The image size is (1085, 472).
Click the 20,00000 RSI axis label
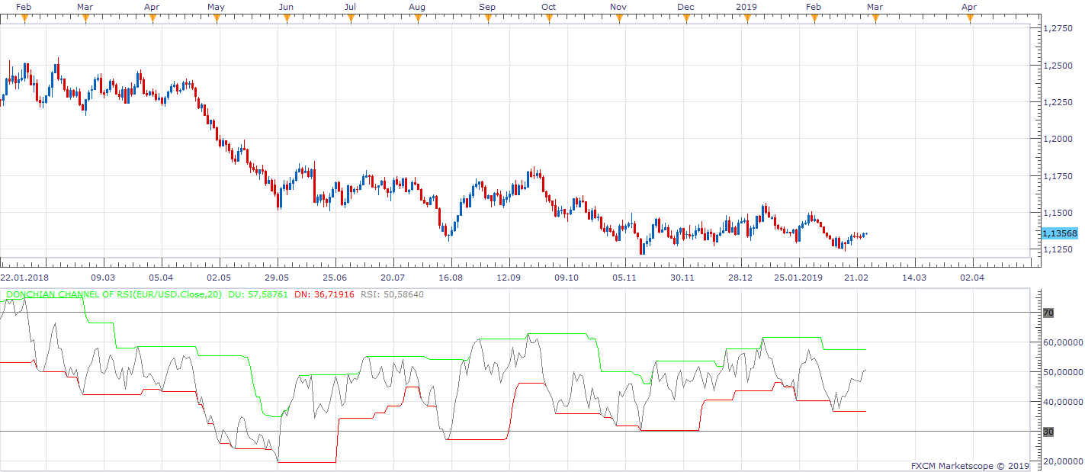[1063, 461]
